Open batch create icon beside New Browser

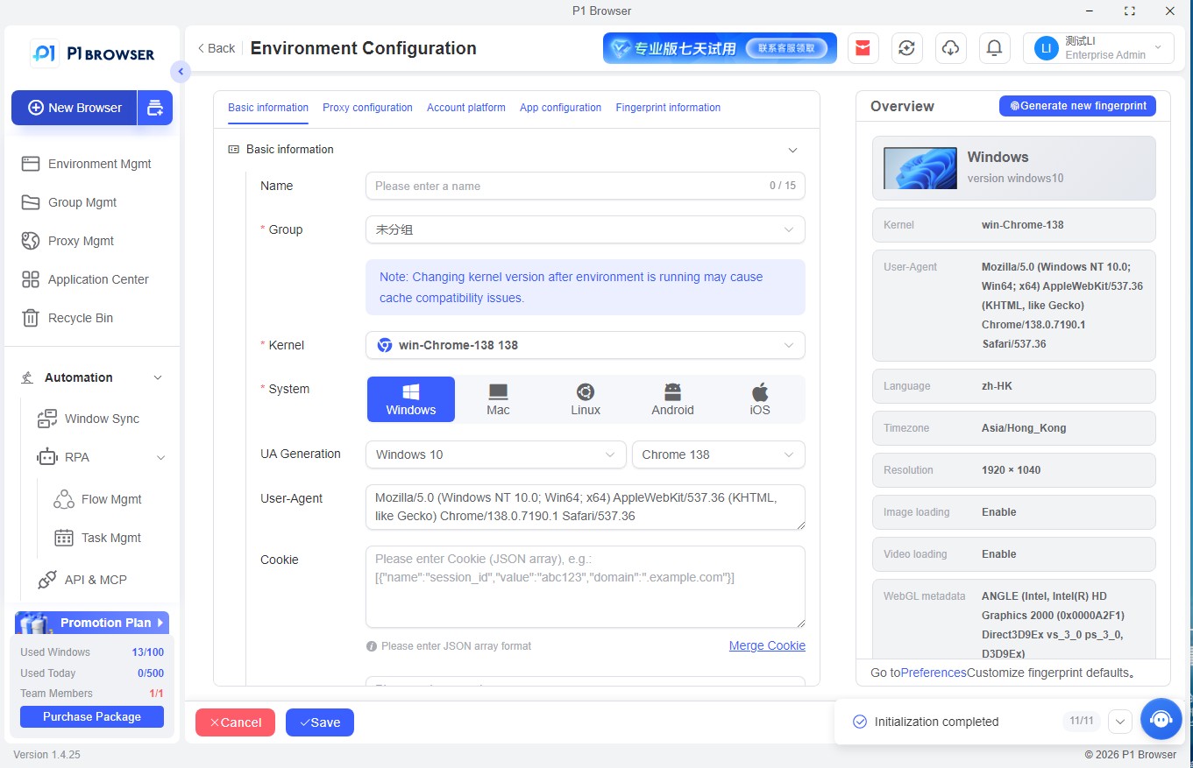(x=155, y=108)
